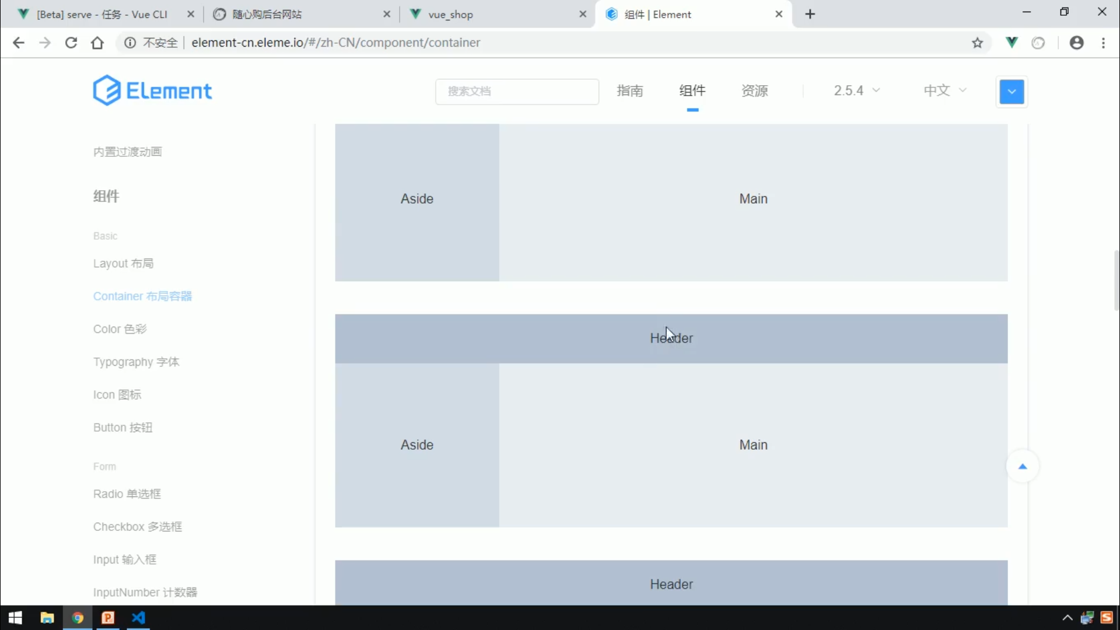Click the Aside block in top layout
This screenshot has width=1120, height=630.
coord(417,202)
